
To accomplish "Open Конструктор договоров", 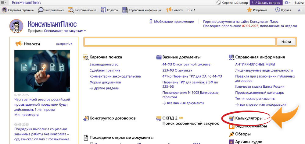I will (x=113, y=118).
